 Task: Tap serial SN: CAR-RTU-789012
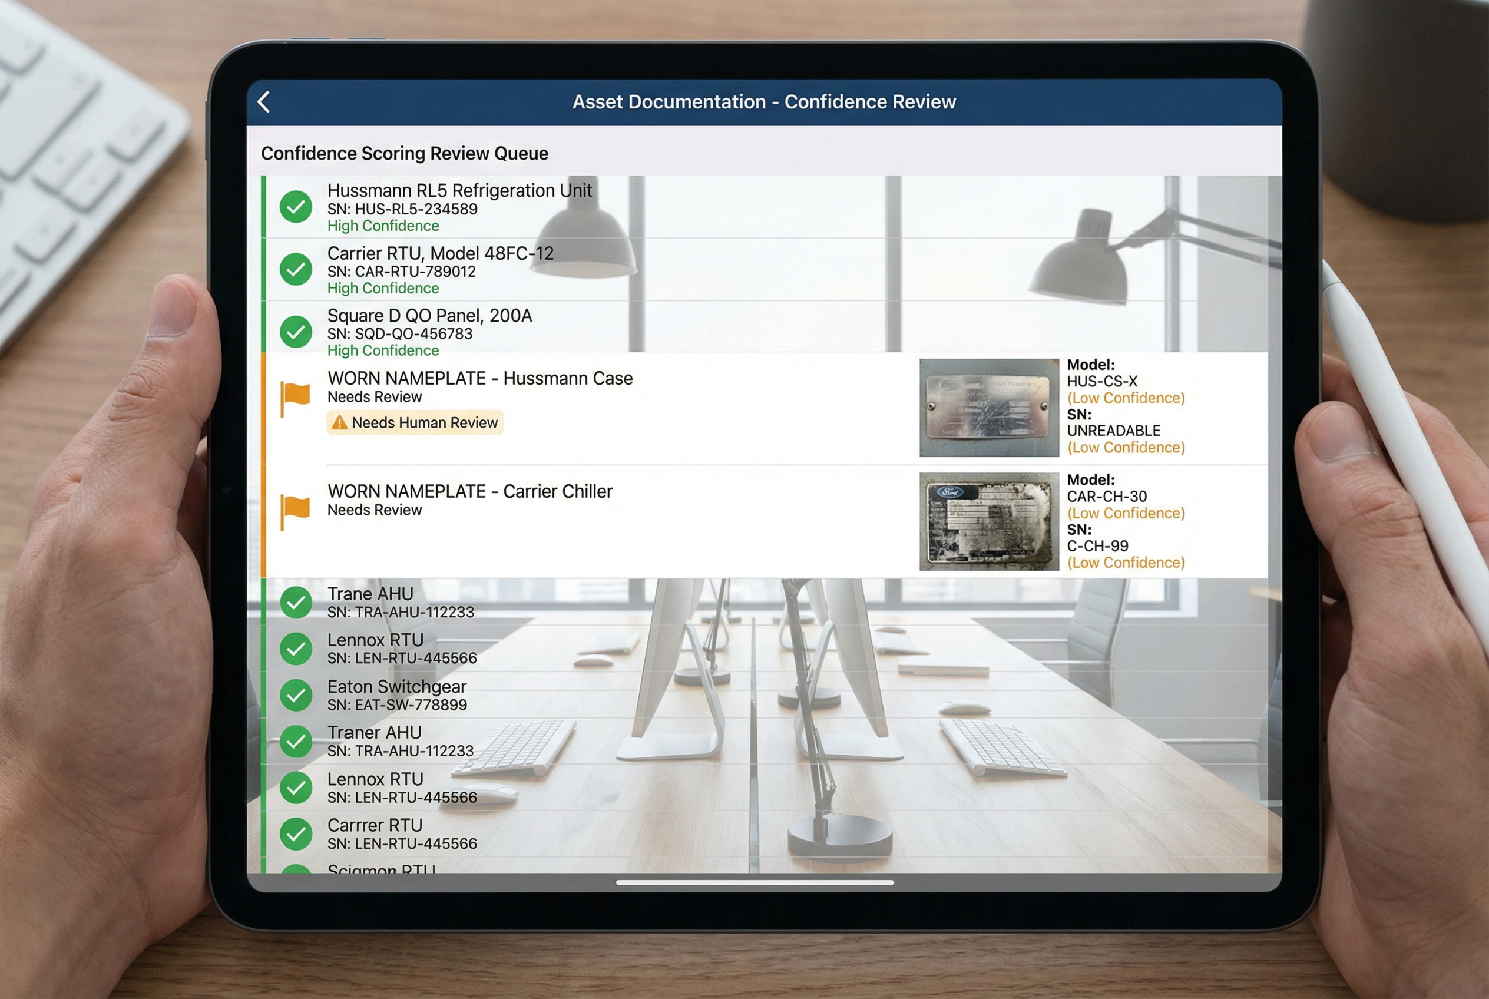401,272
